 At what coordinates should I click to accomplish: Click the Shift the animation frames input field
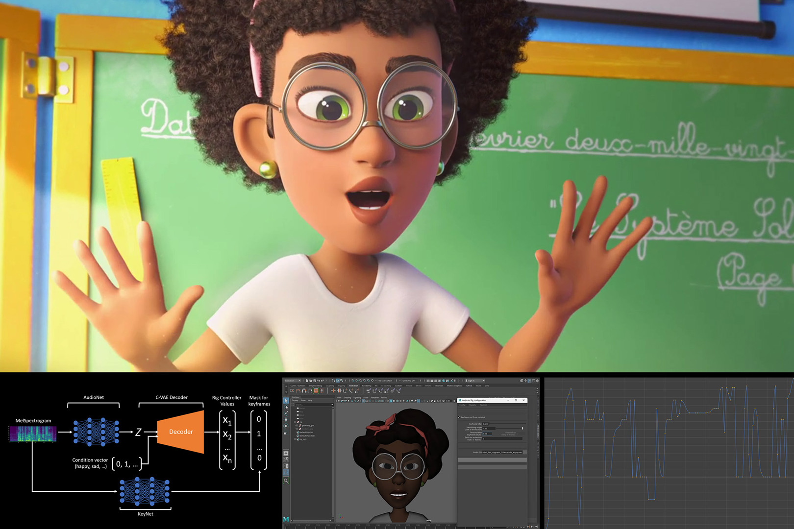[x=502, y=439]
